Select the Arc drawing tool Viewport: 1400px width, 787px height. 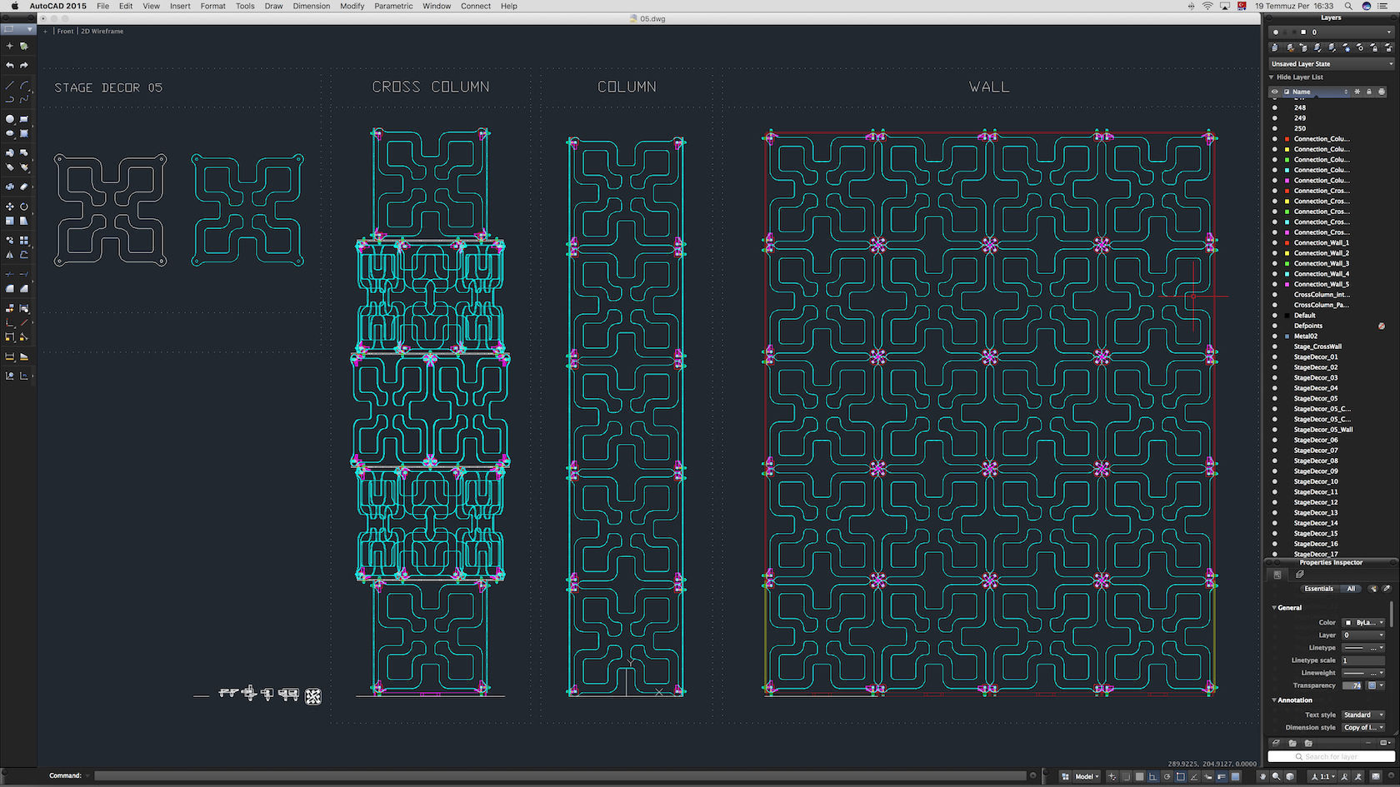click(24, 86)
